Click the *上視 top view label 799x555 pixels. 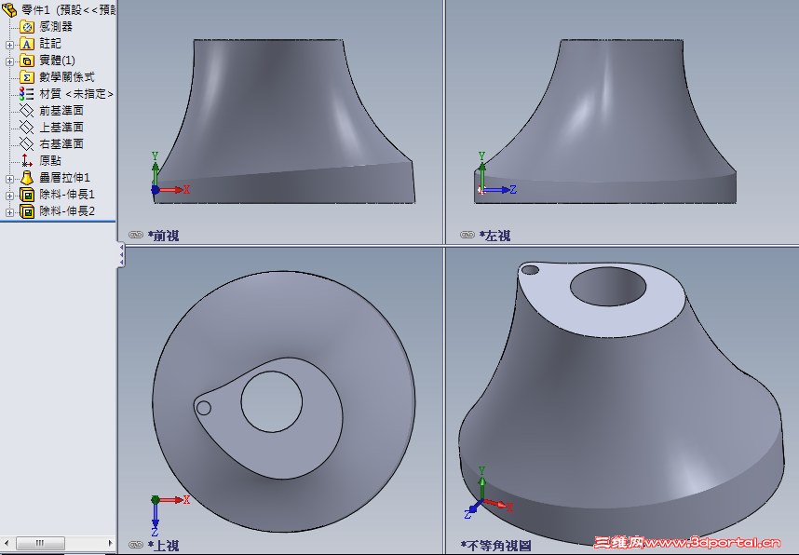(x=163, y=546)
